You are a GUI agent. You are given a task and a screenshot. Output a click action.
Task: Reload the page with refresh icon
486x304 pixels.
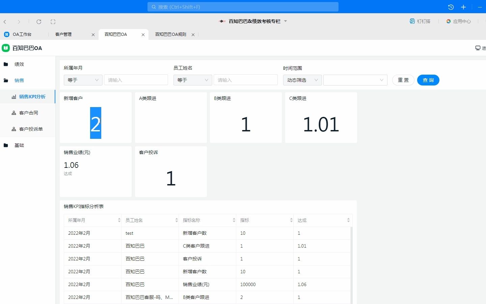(x=39, y=22)
